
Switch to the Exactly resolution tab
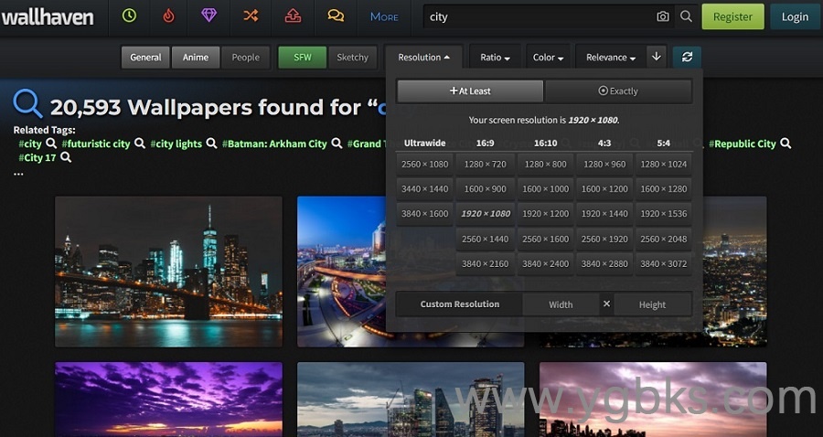618,91
